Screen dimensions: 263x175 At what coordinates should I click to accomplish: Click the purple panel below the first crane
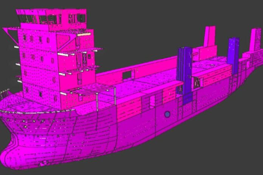point(187,99)
